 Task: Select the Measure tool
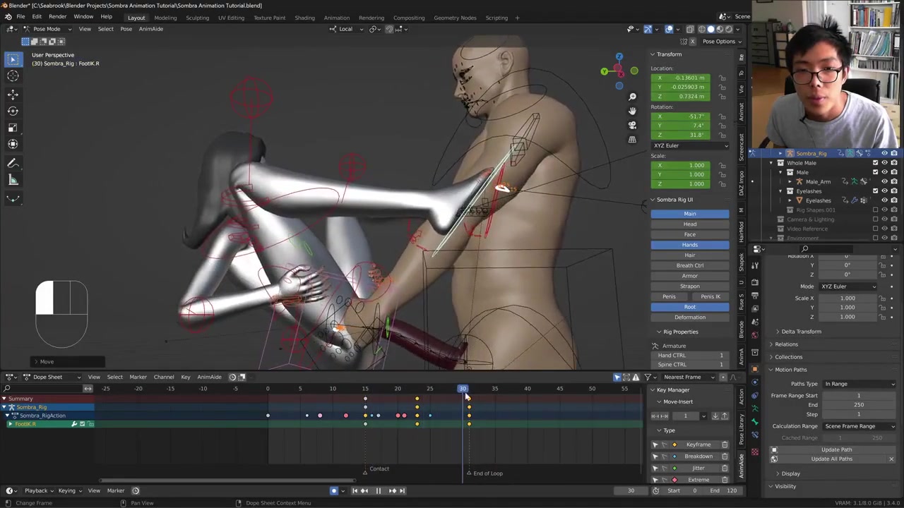13,180
